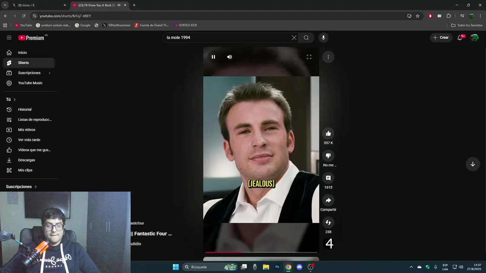Screen dimensions: 486x273
Task: Open Mis videos in the sidebar
Action: click(x=29, y=130)
